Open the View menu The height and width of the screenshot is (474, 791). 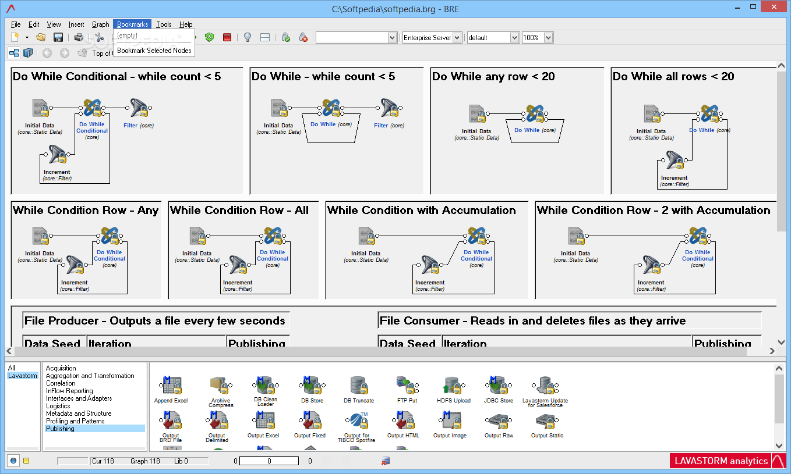[x=54, y=24]
